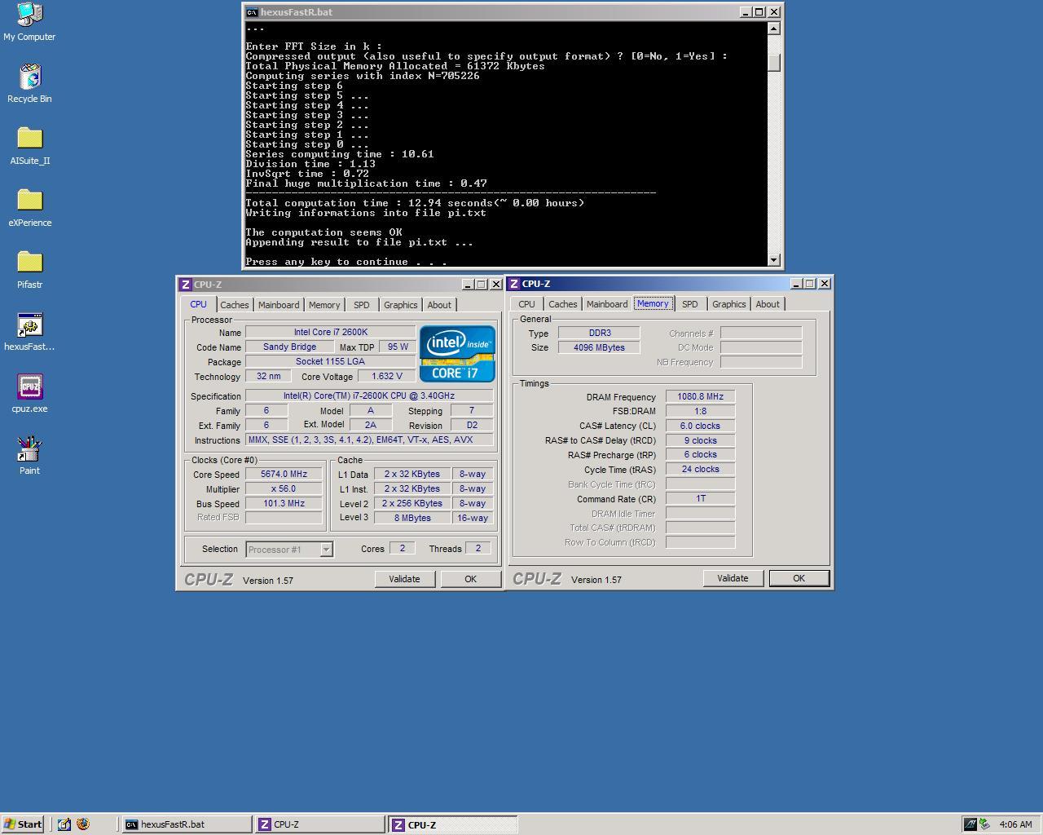Select SPD tab in right CPU-Z window
Screen dimensions: 1043x835
coord(689,304)
